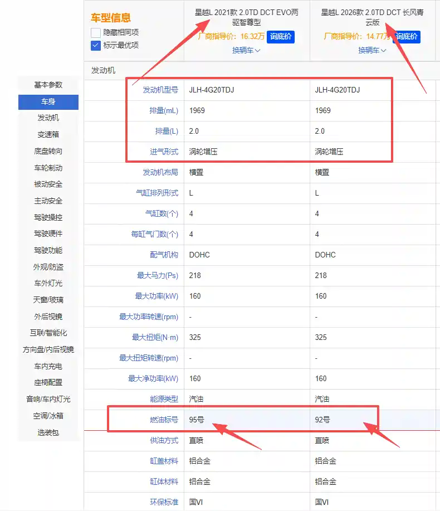Select 车内充电 sidebar item
The height and width of the screenshot is (511, 440).
(48, 366)
